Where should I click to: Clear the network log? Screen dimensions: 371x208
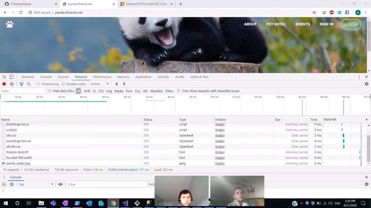pyautogui.click(x=12, y=84)
